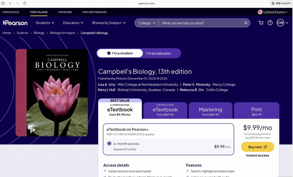Click the help question mark icon
293x177 pixels.
click(x=270, y=23)
